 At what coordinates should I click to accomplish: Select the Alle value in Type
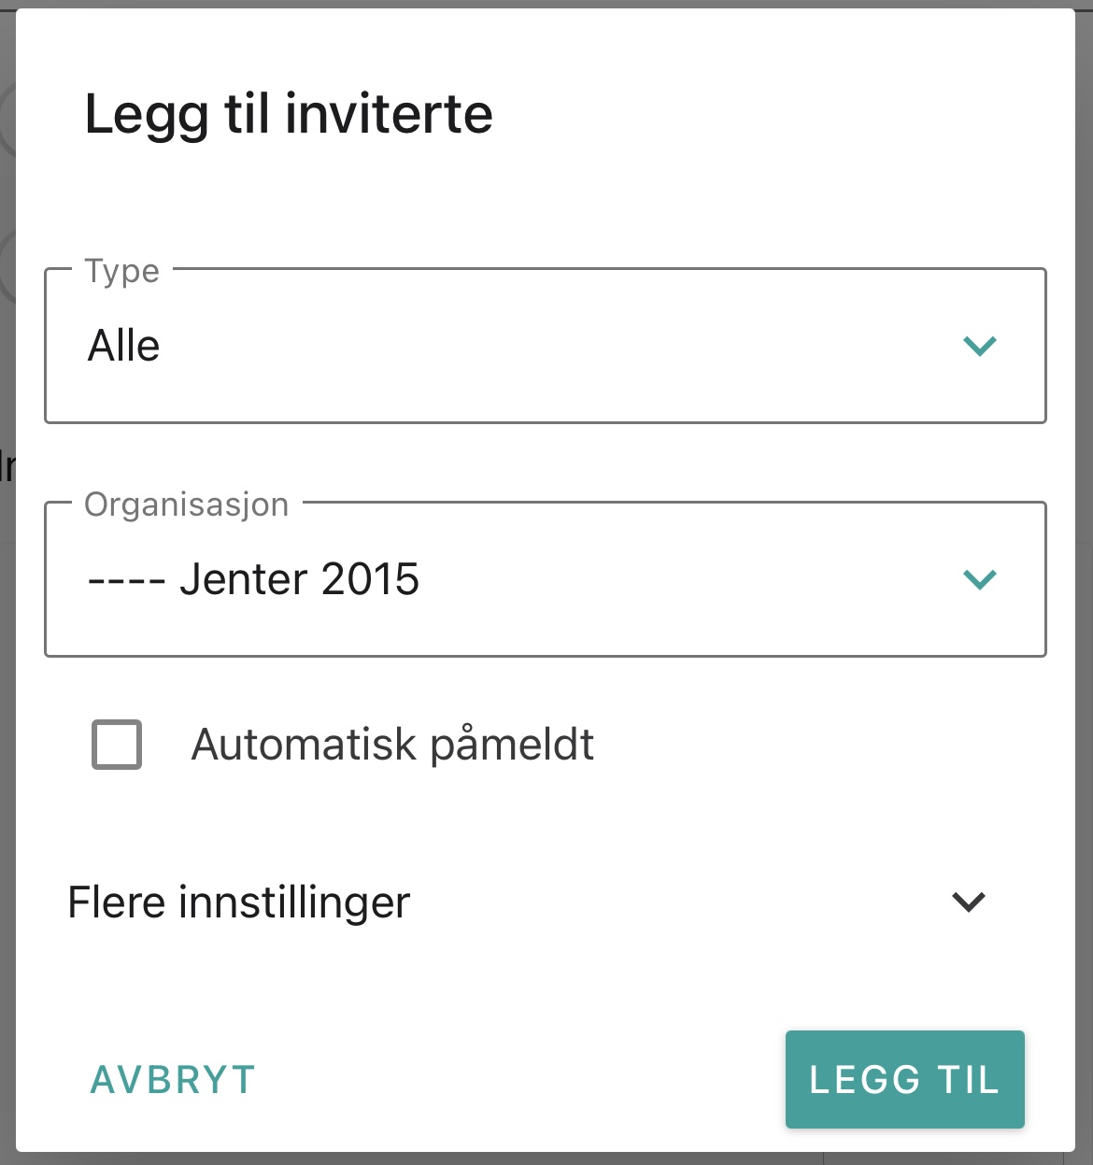pos(124,346)
